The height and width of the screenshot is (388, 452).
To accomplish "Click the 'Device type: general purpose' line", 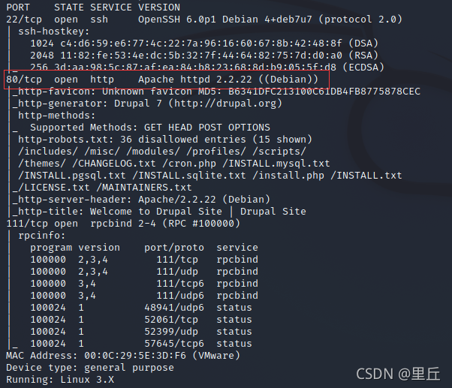I will point(89,368).
